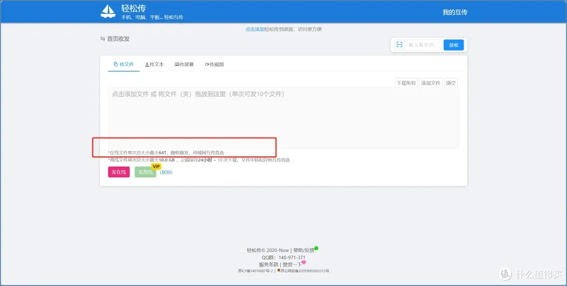Open the 传屏幕 tab
567x286 pixels.
(184, 65)
